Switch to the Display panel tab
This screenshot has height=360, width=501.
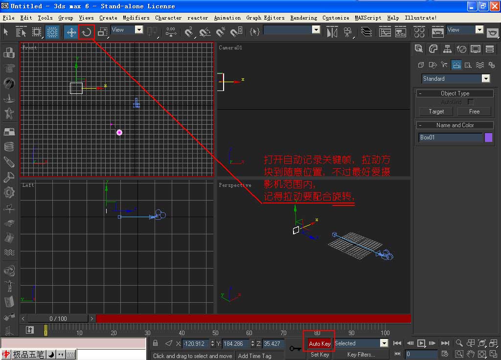click(x=476, y=49)
